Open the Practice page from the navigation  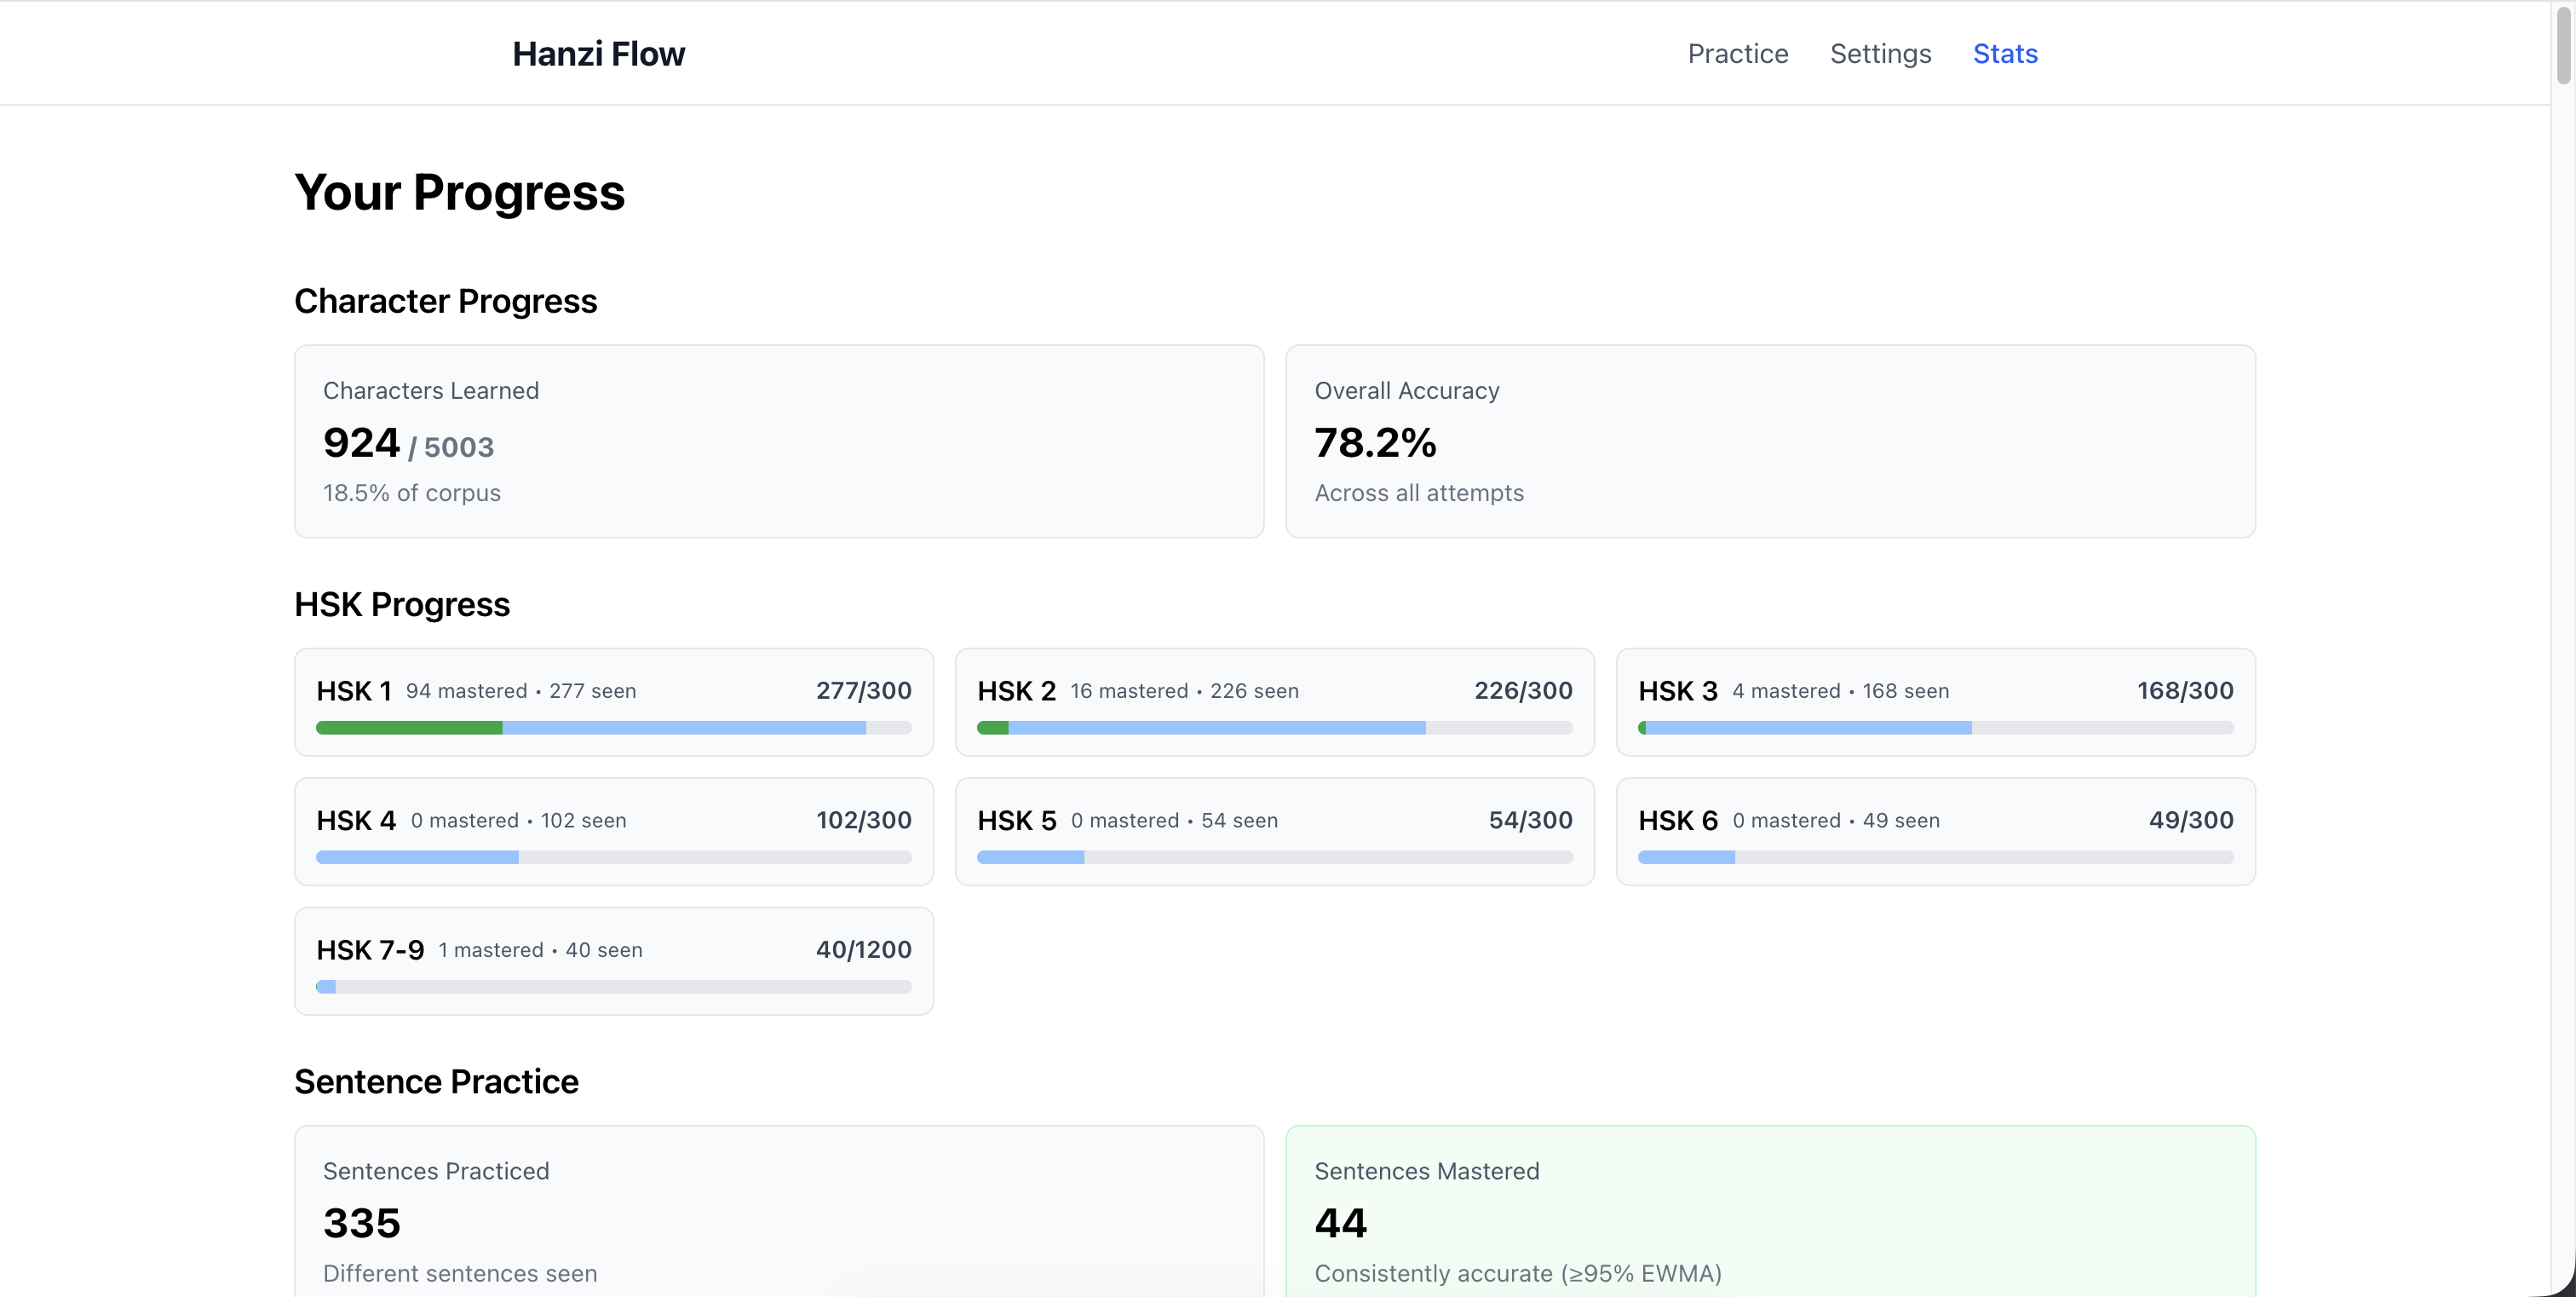1737,53
